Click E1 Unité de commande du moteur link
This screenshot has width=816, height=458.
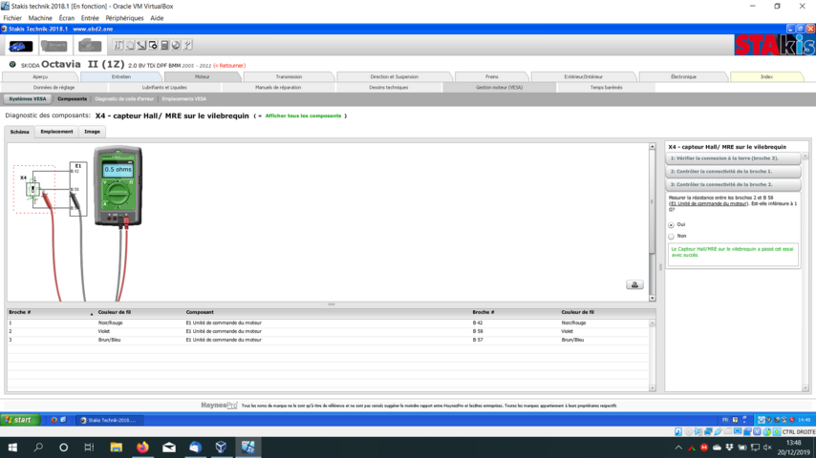click(709, 204)
